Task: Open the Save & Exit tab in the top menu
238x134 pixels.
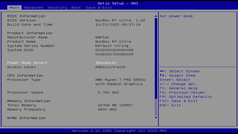Action: (x=99, y=7)
